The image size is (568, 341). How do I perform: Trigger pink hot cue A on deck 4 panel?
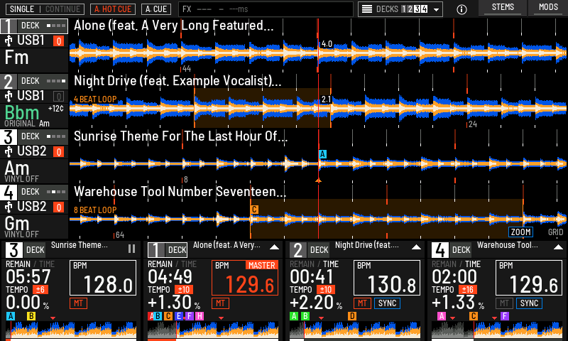(441, 316)
